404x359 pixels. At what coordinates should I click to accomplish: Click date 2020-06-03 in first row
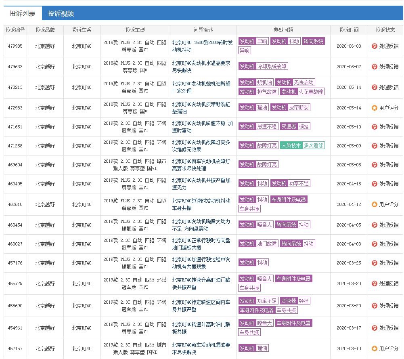click(349, 46)
